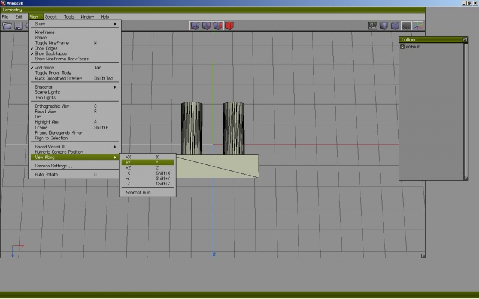Select the default material in Outliner

(x=413, y=47)
